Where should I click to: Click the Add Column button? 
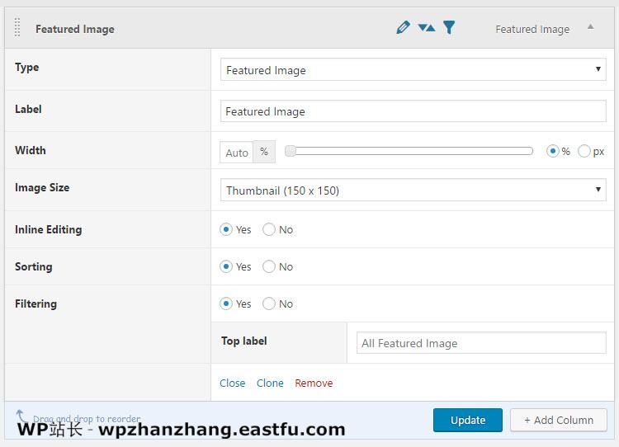coord(558,420)
